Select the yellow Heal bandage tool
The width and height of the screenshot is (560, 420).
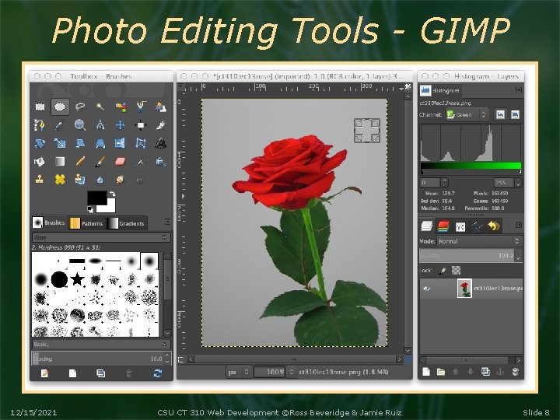(59, 180)
